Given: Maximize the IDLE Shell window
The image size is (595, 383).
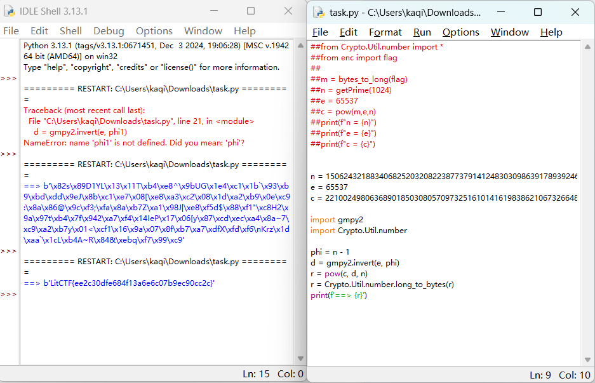Looking at the screenshot, I should click(x=251, y=11).
